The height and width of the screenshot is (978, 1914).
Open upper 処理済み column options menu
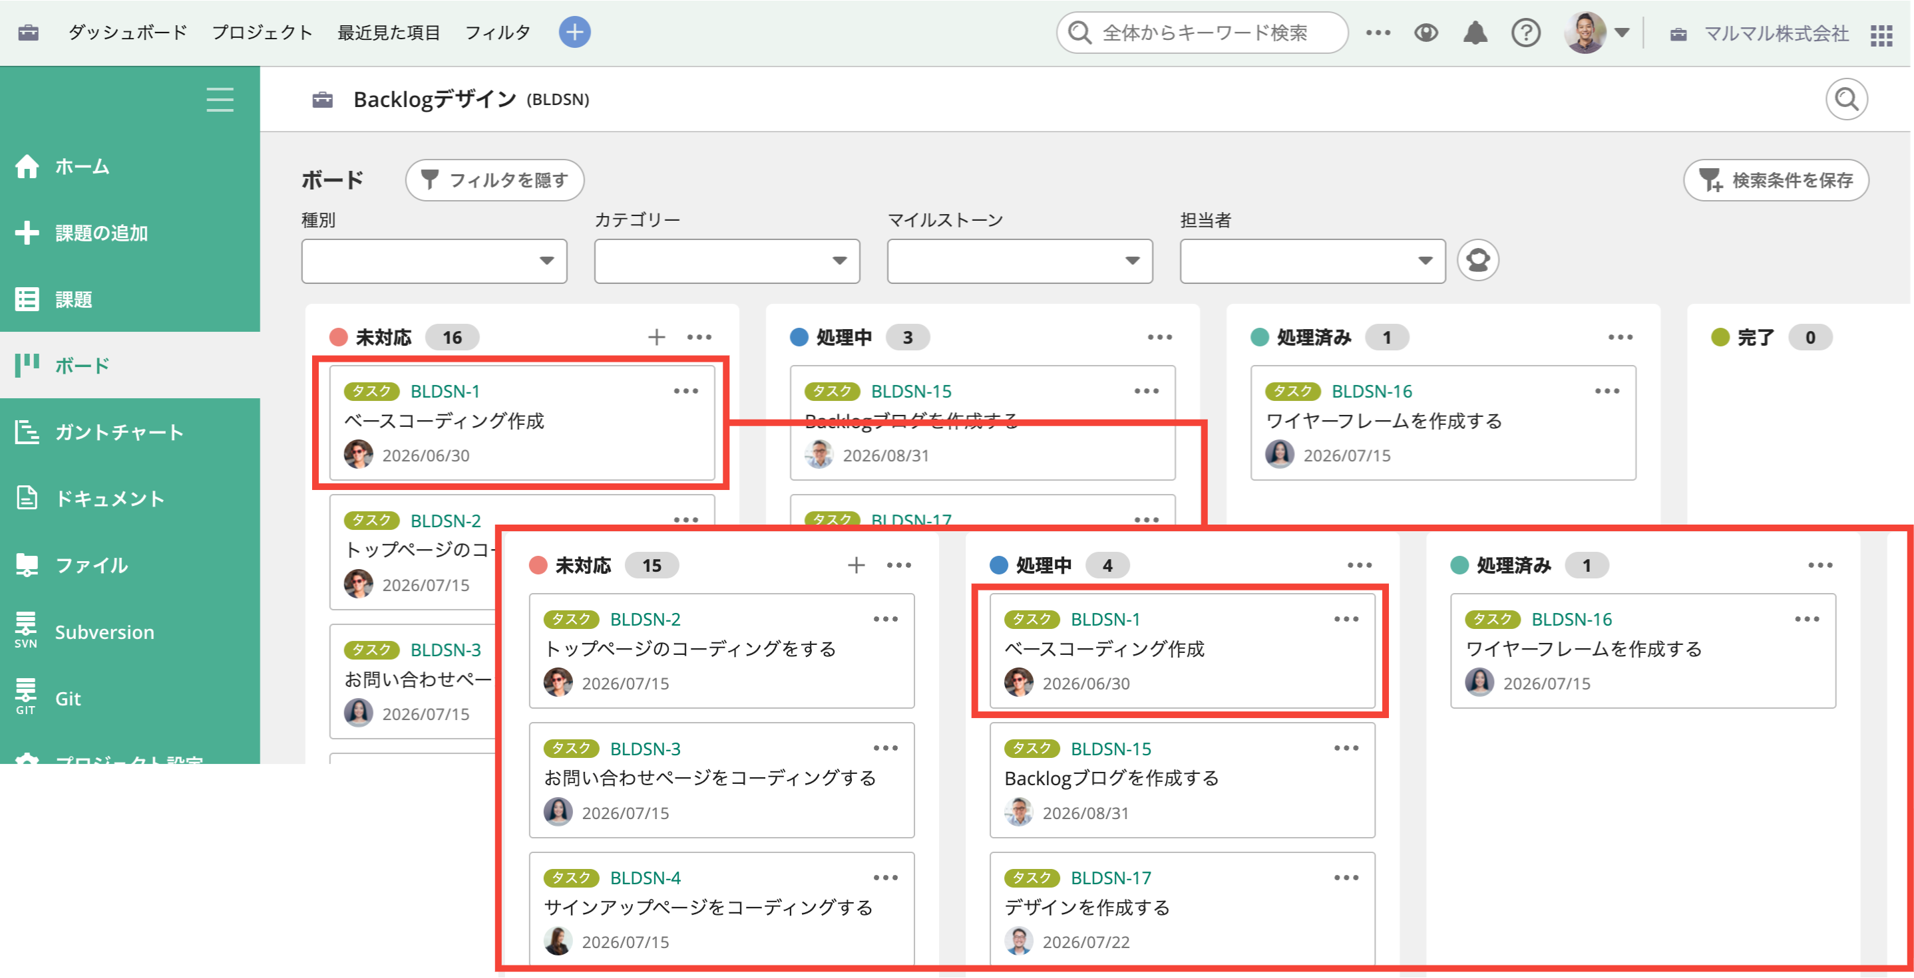tap(1620, 337)
